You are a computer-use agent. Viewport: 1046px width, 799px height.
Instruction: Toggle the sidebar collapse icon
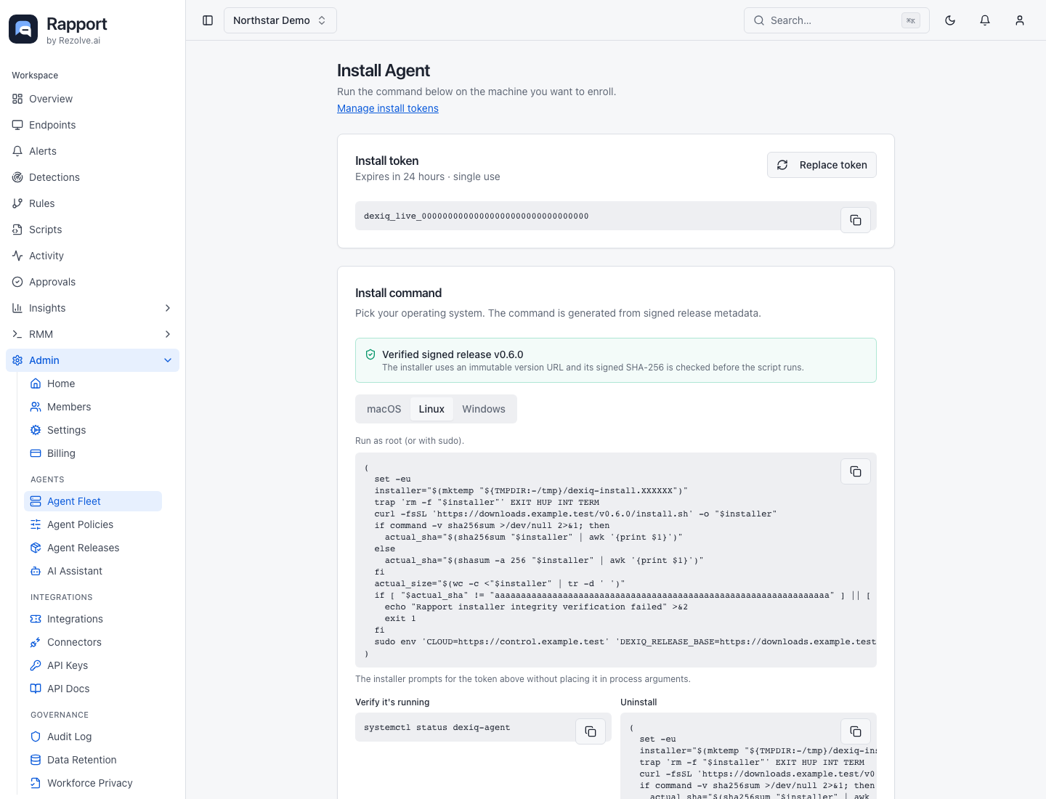[208, 20]
